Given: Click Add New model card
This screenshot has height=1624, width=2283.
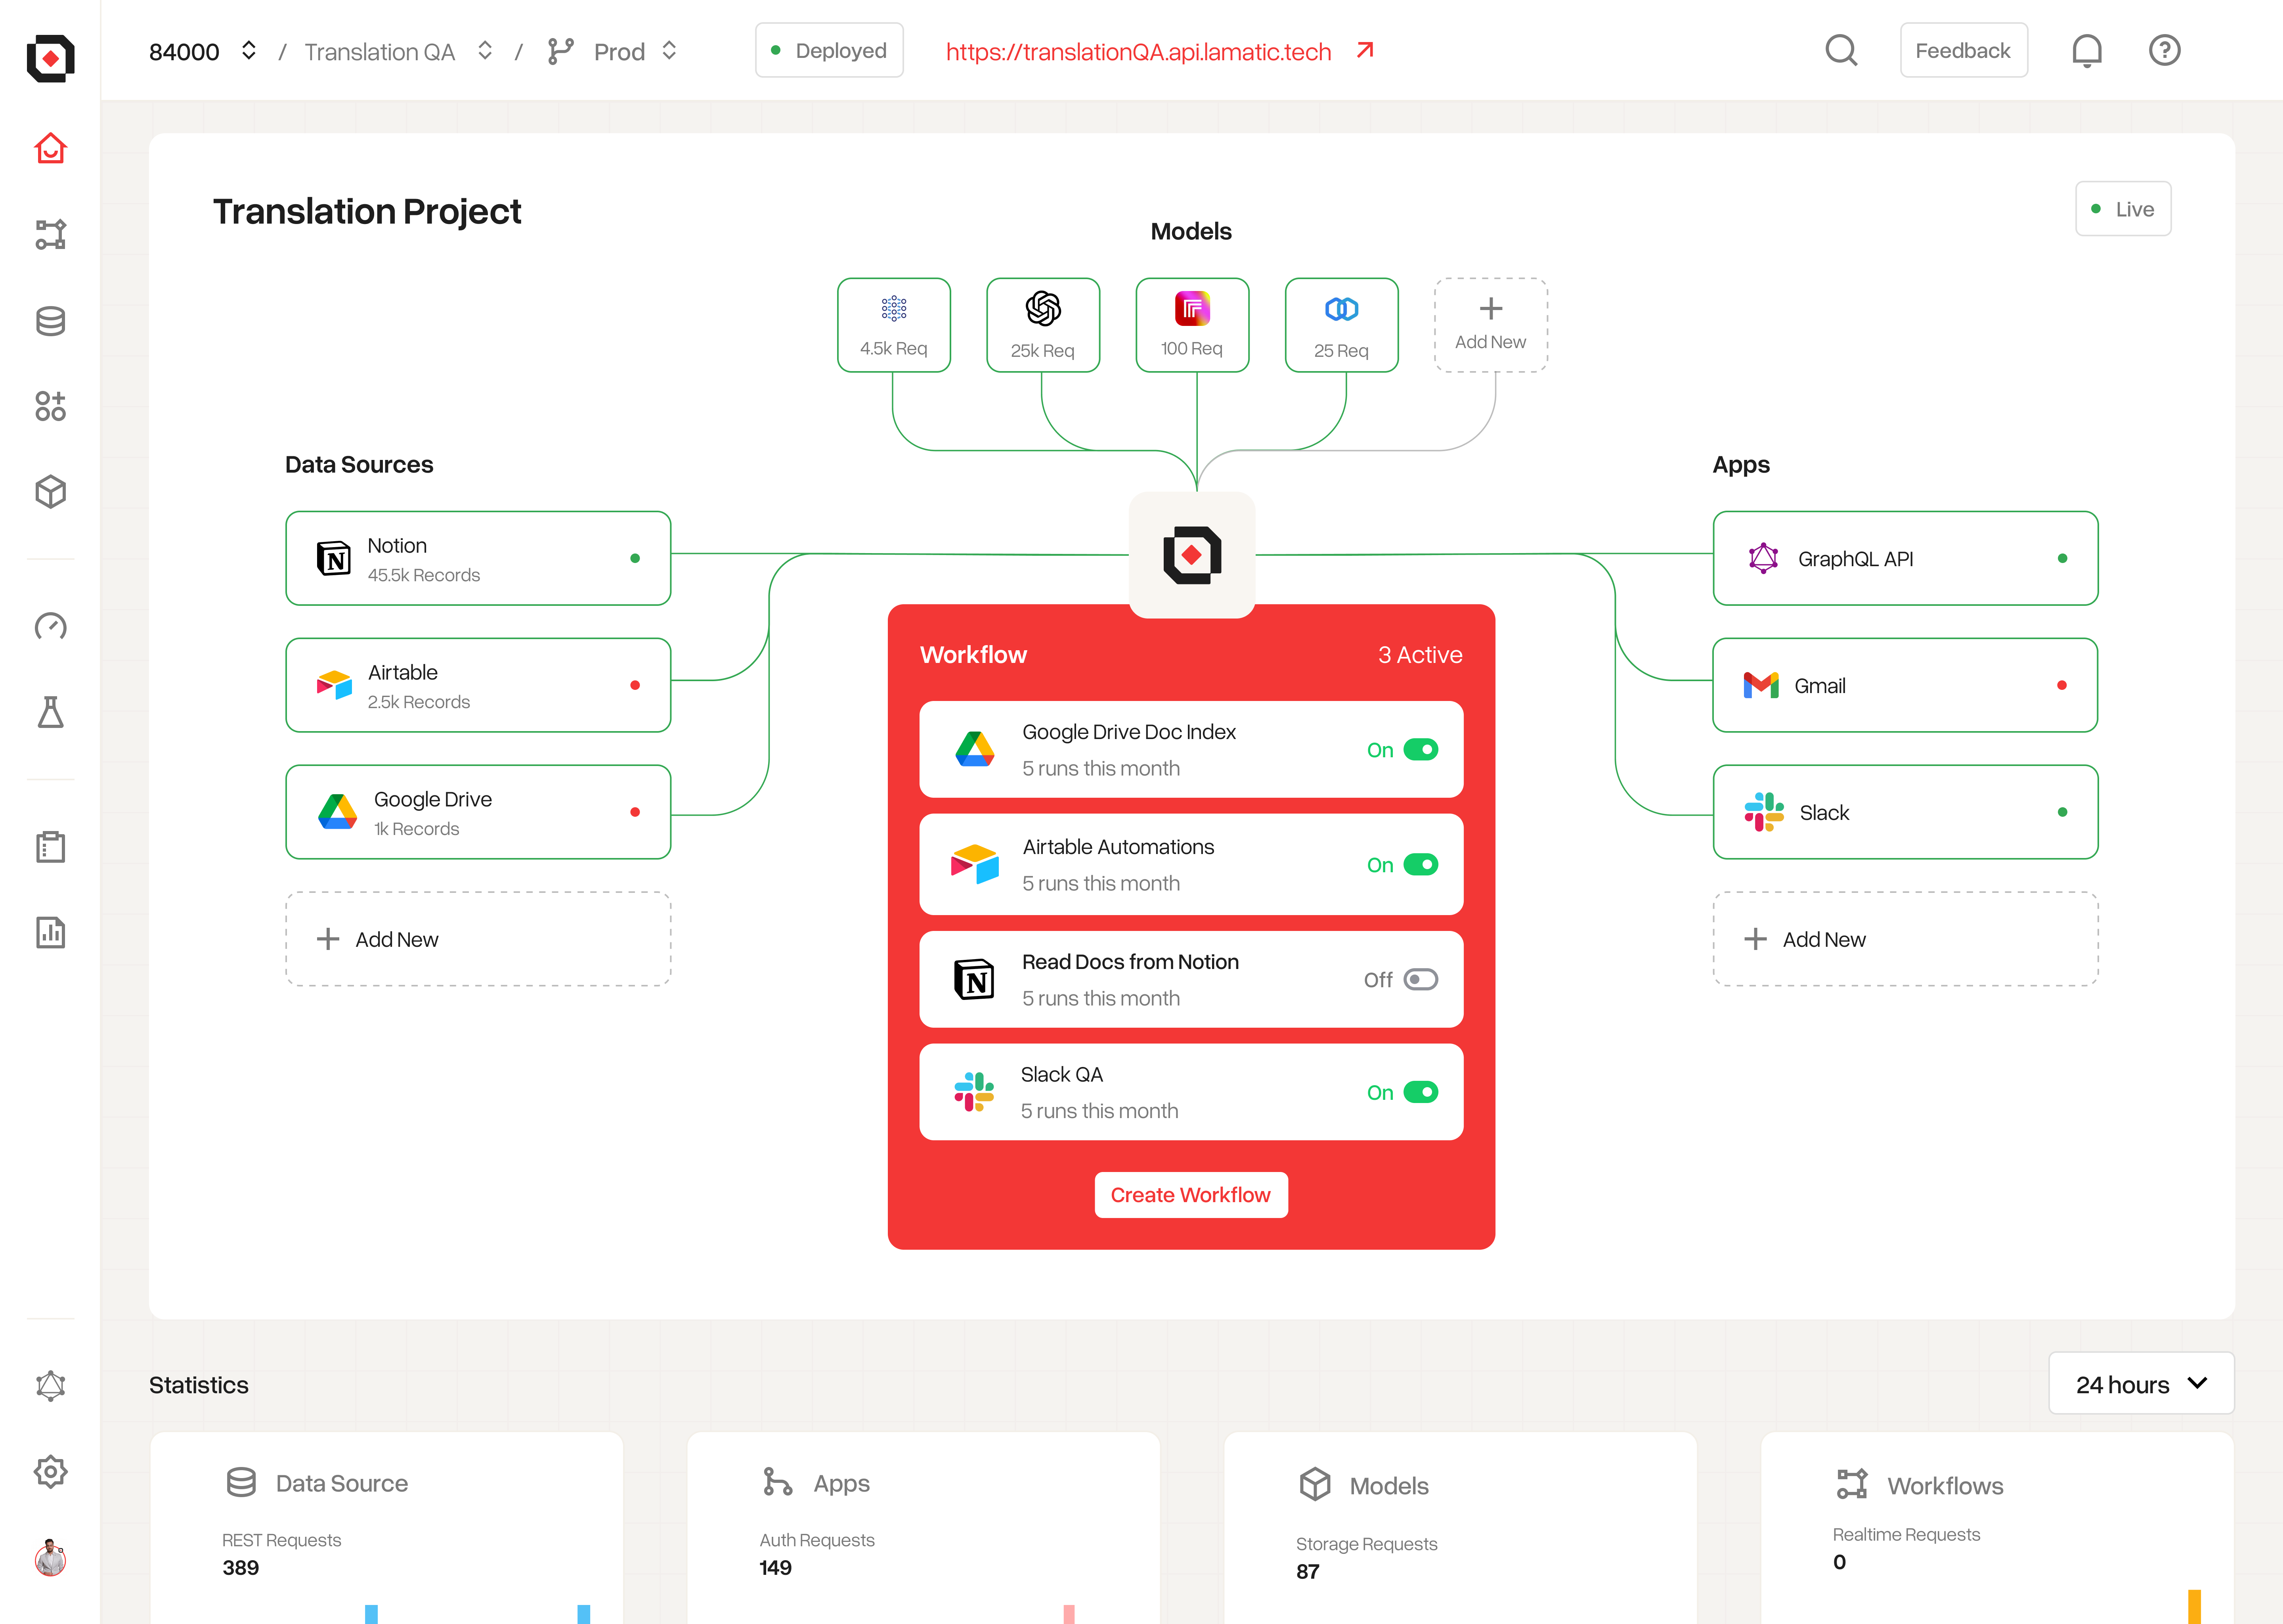Looking at the screenshot, I should (1491, 325).
